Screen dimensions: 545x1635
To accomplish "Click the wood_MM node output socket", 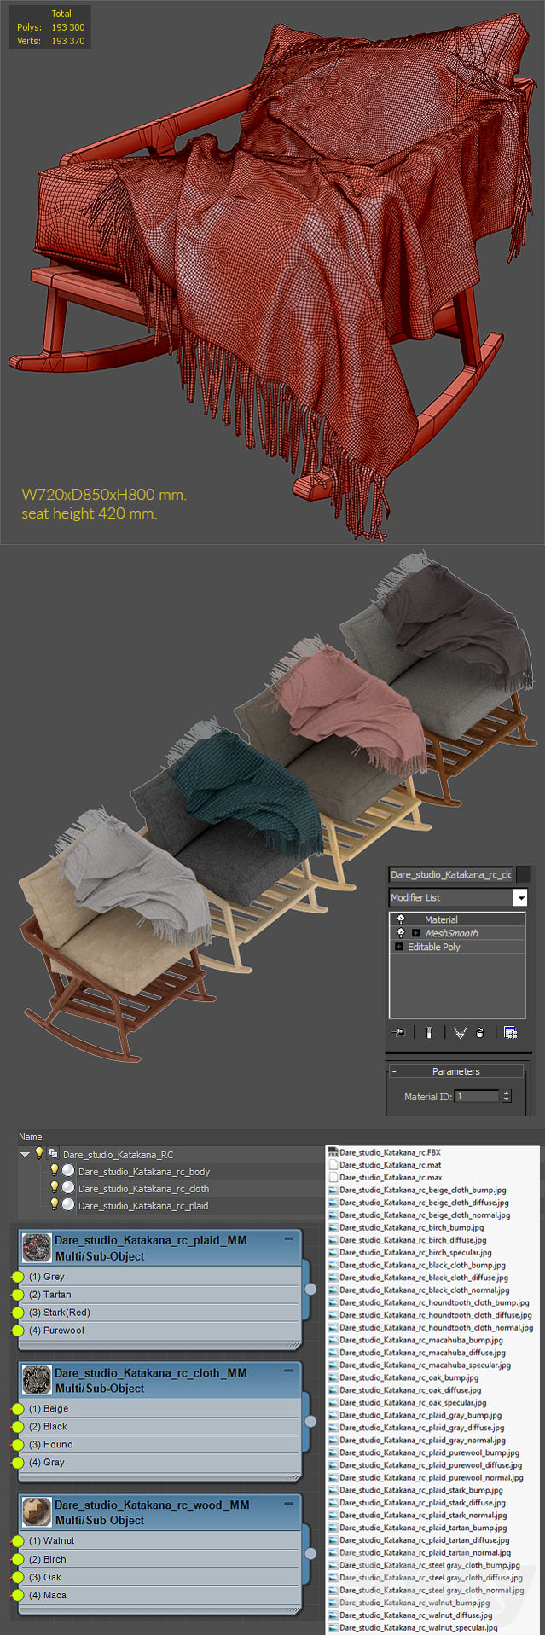I will tap(310, 1553).
